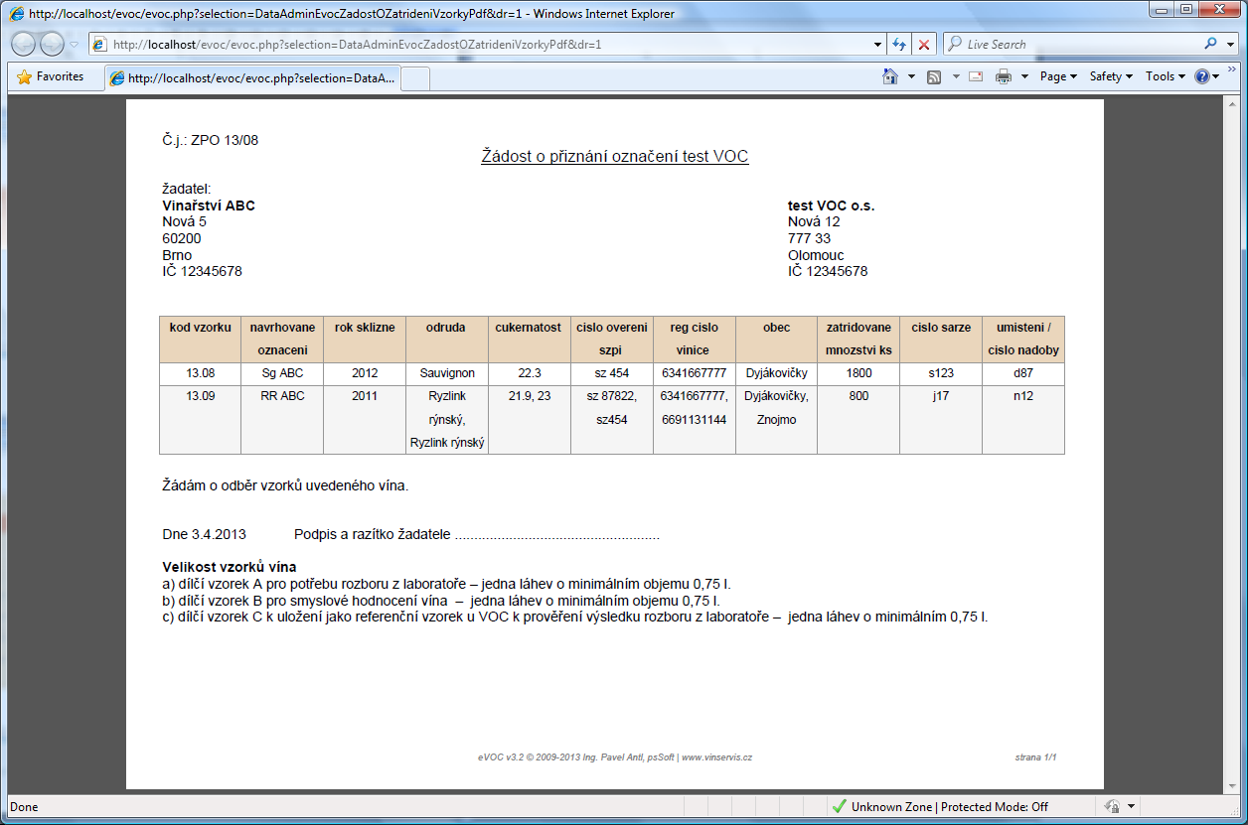The image size is (1248, 825).
Task: Expand the address bar history dropdown
Action: [877, 45]
